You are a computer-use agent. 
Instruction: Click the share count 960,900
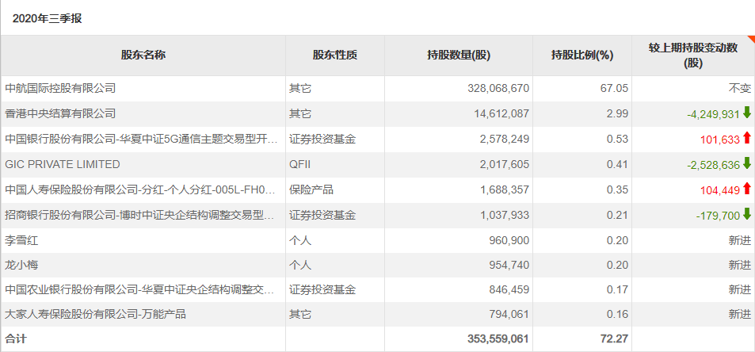(x=509, y=240)
